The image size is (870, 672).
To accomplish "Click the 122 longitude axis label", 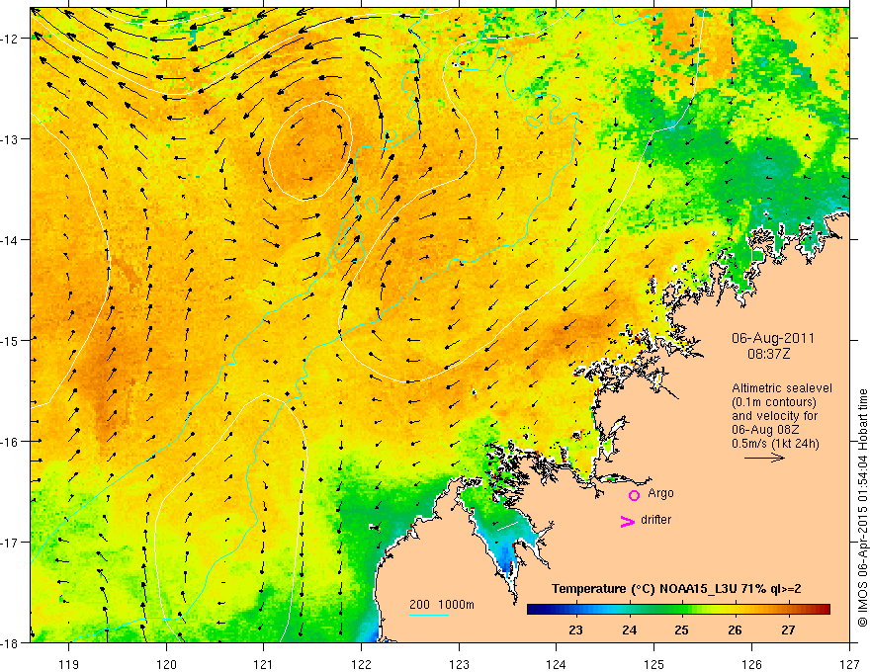I will pos(361,665).
